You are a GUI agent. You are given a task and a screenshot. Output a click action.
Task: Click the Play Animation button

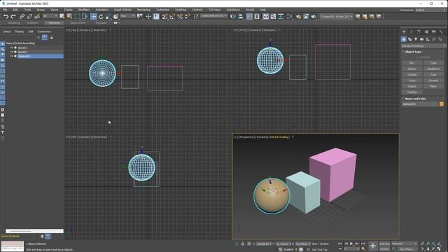(x=351, y=244)
